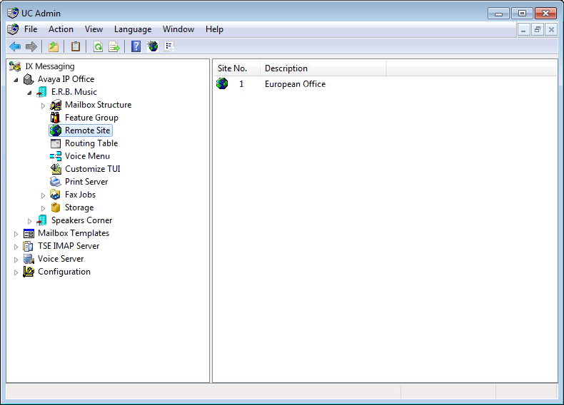Click the Avaya IP Office server icon

pos(29,79)
